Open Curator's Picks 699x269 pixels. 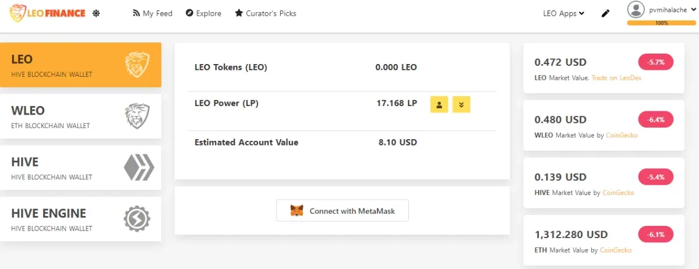(x=266, y=13)
